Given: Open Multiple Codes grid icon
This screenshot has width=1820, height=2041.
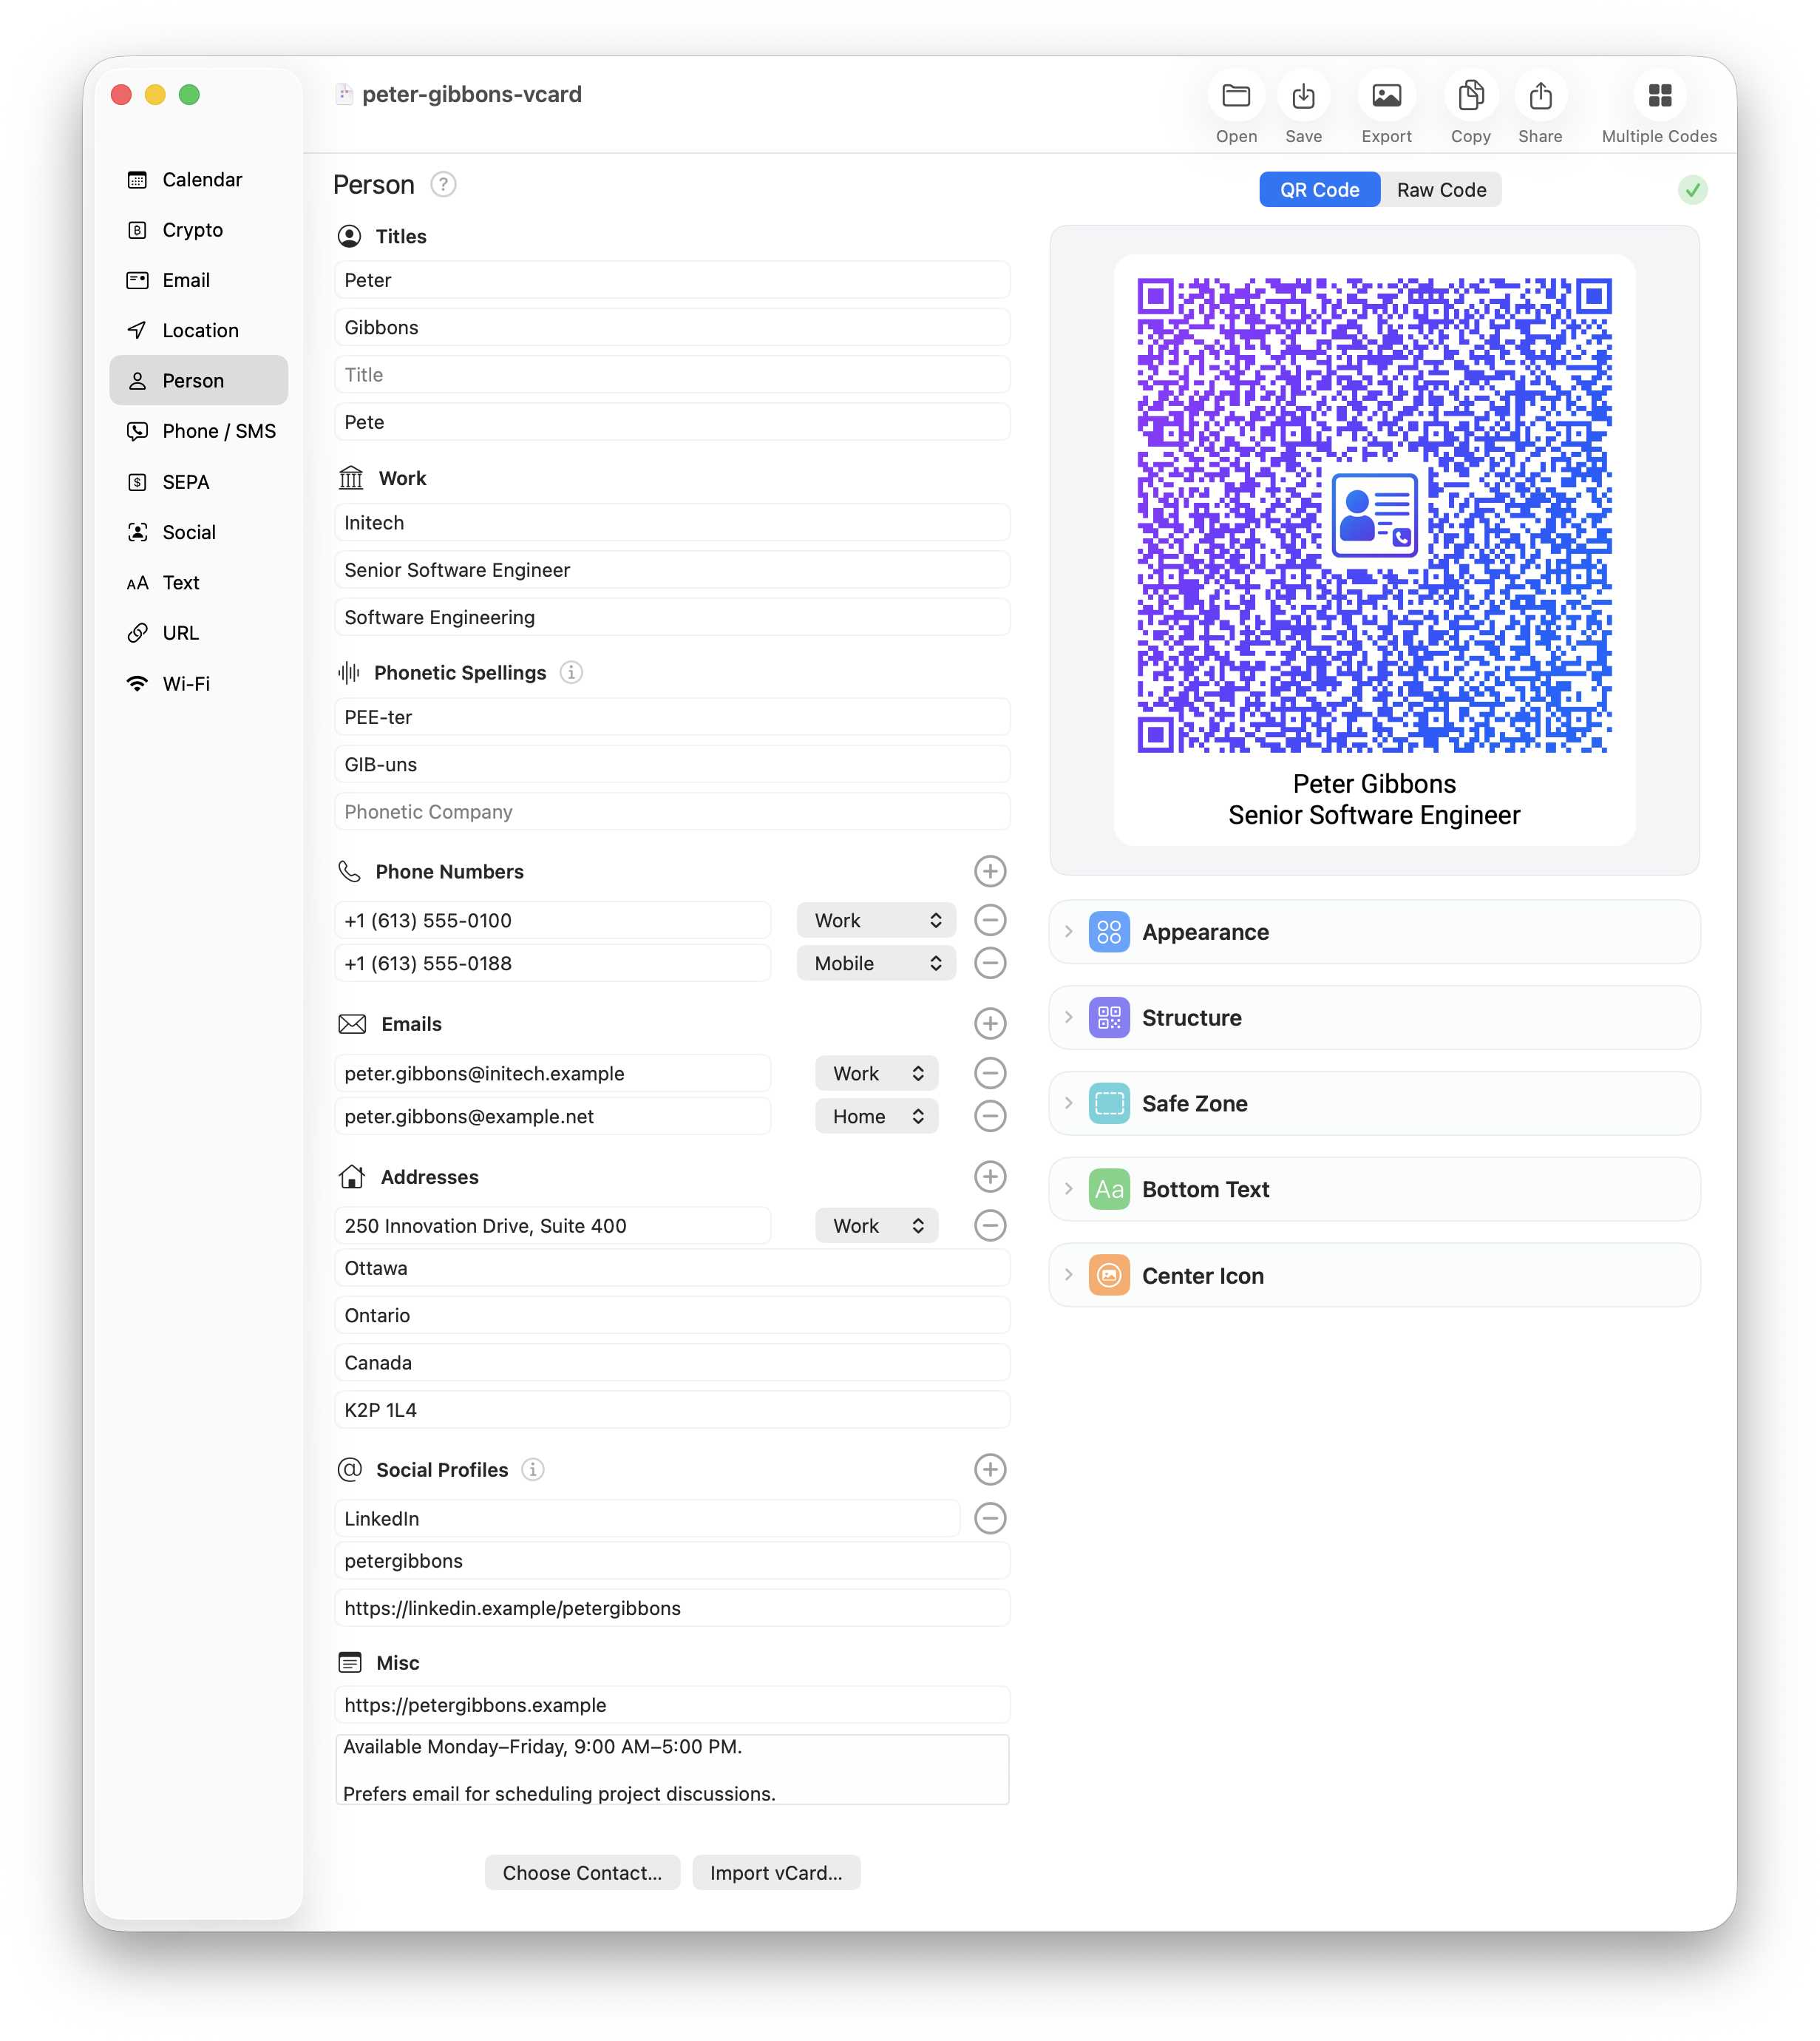Looking at the screenshot, I should pos(1659,96).
